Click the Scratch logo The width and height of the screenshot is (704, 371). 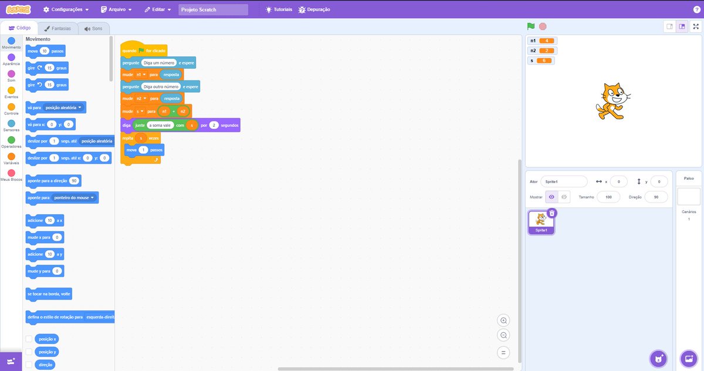pyautogui.click(x=19, y=9)
